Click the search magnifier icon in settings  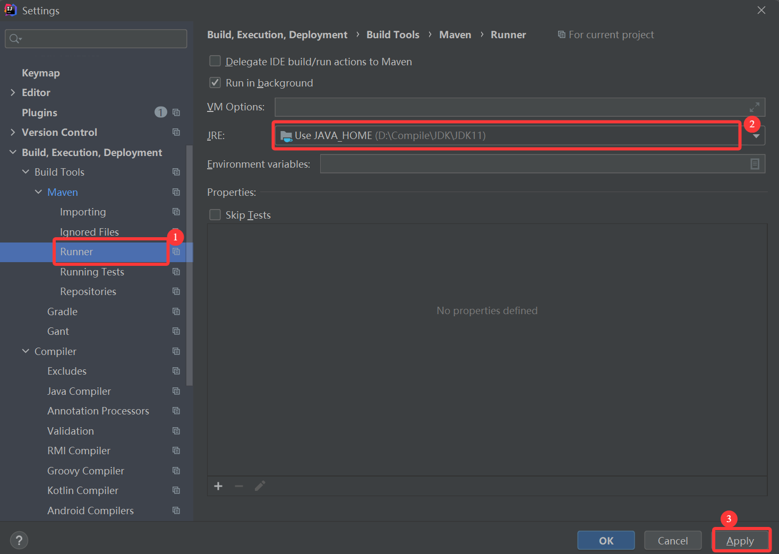[x=15, y=39]
